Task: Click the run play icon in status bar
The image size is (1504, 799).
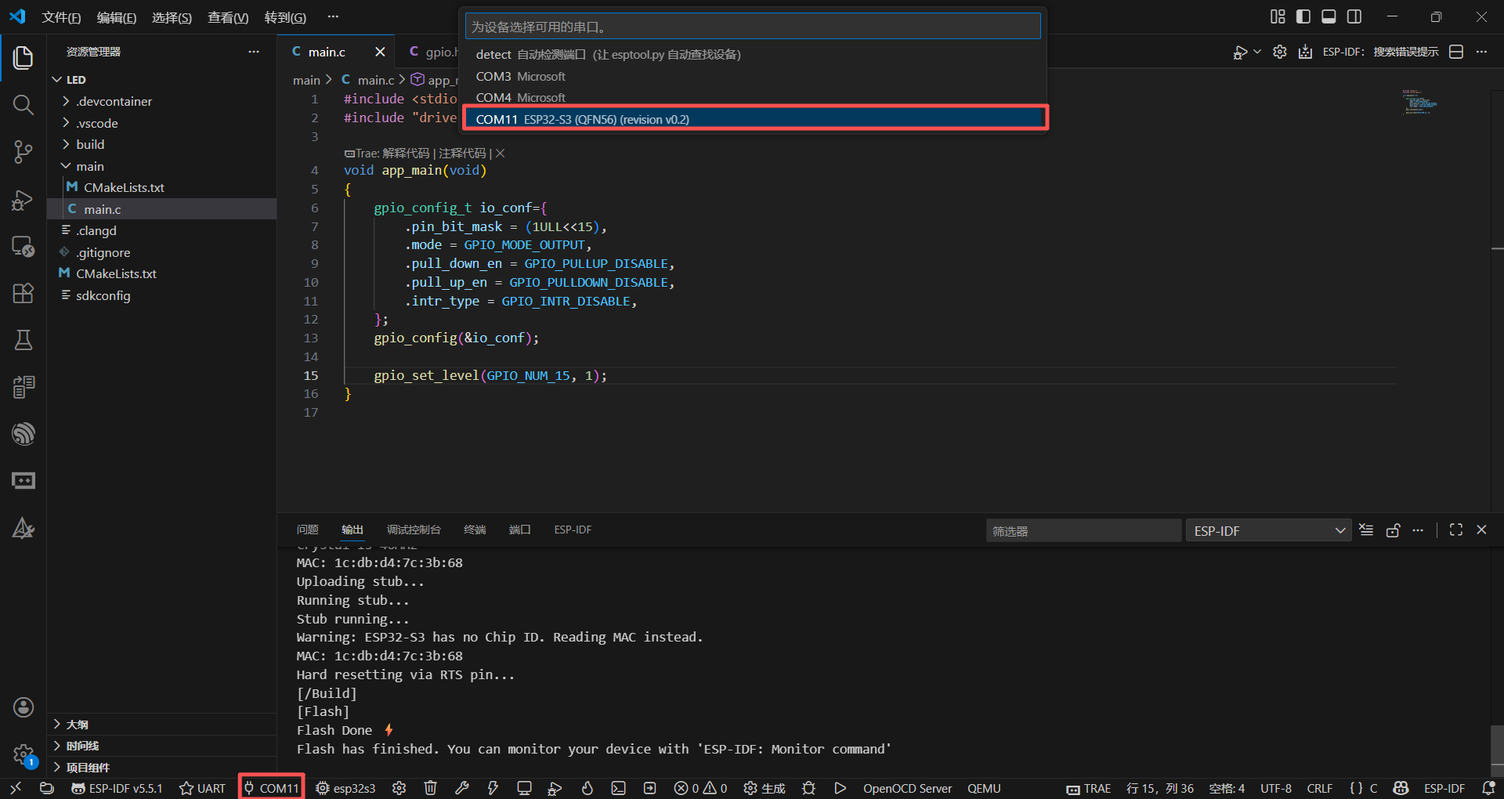Action: point(840,788)
